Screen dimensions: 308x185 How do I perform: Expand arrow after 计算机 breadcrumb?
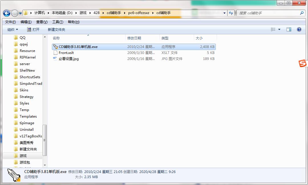[x=48, y=13]
